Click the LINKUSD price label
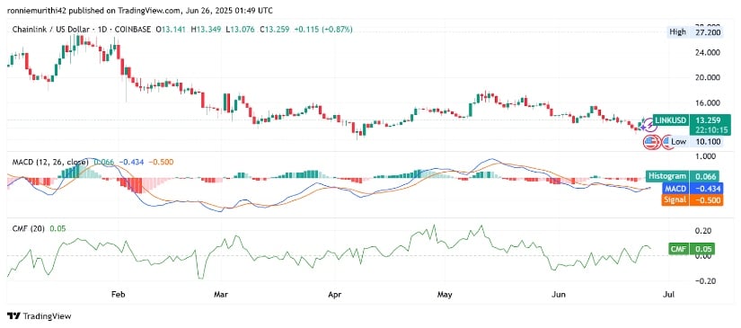 [x=670, y=120]
